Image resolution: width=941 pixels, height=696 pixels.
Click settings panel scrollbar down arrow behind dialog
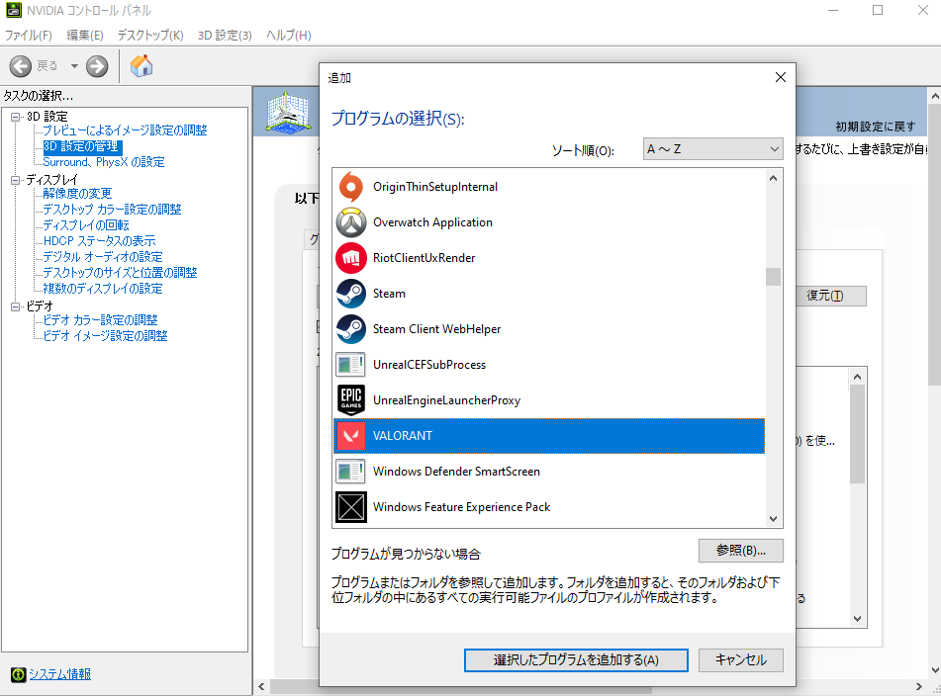coord(858,619)
